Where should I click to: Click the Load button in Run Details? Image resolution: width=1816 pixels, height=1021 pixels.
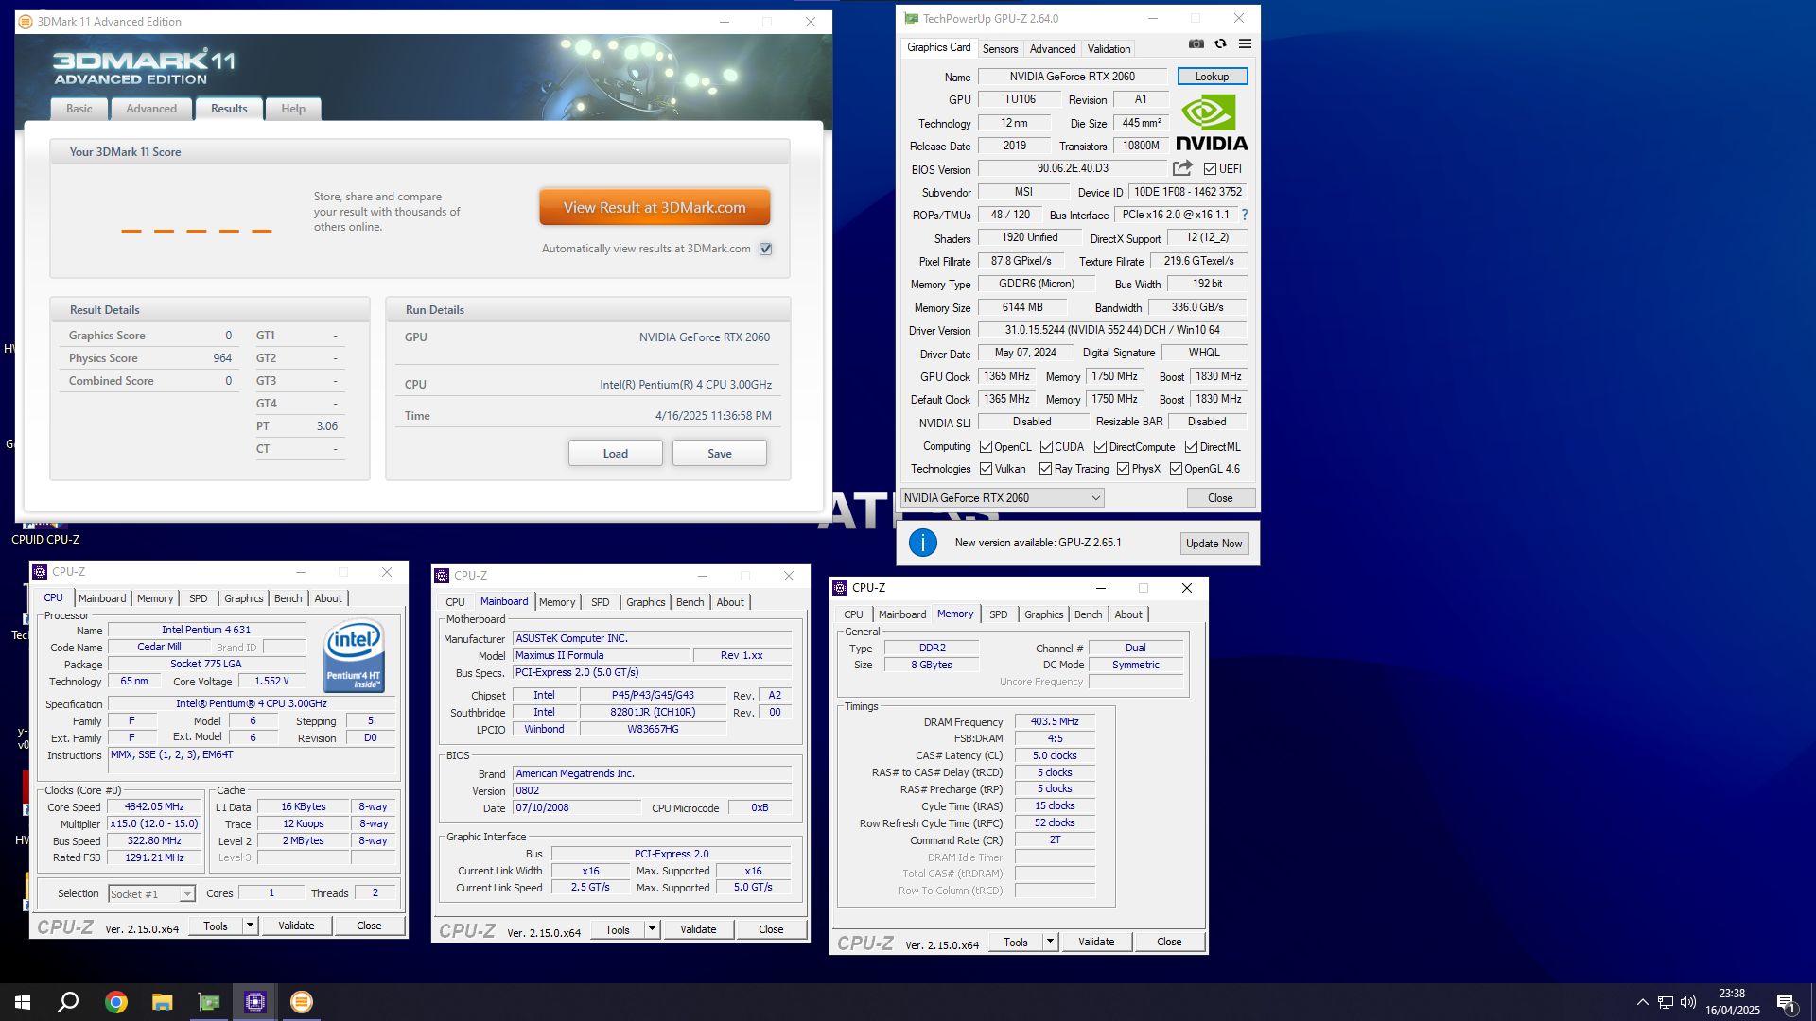coord(616,454)
